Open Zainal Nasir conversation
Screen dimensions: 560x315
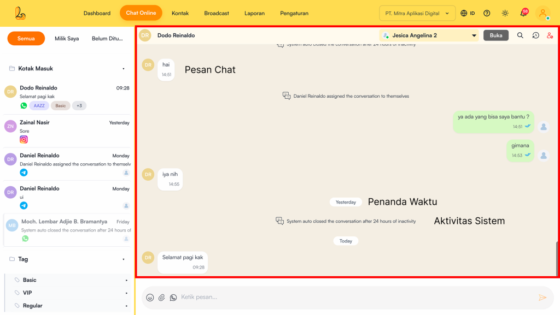[x=67, y=130]
